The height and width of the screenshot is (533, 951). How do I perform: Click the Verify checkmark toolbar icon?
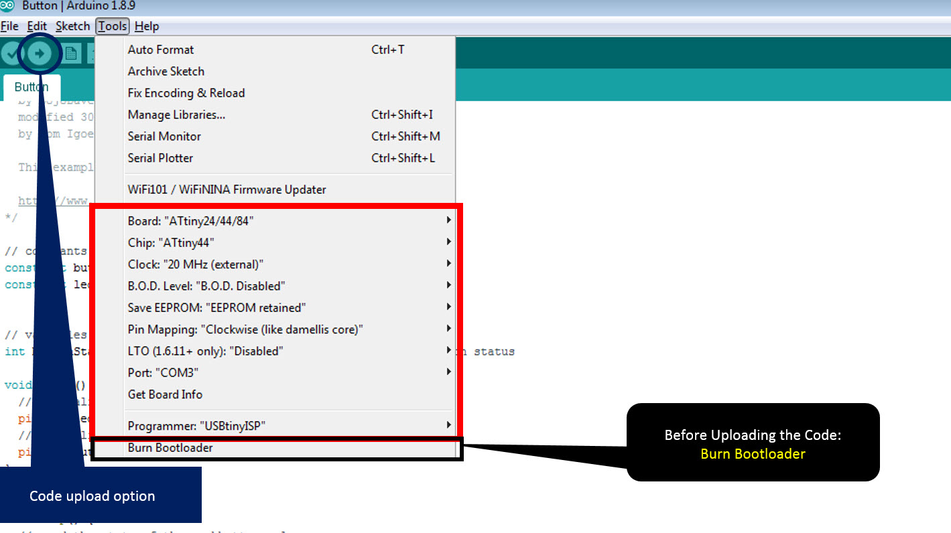pyautogui.click(x=11, y=53)
